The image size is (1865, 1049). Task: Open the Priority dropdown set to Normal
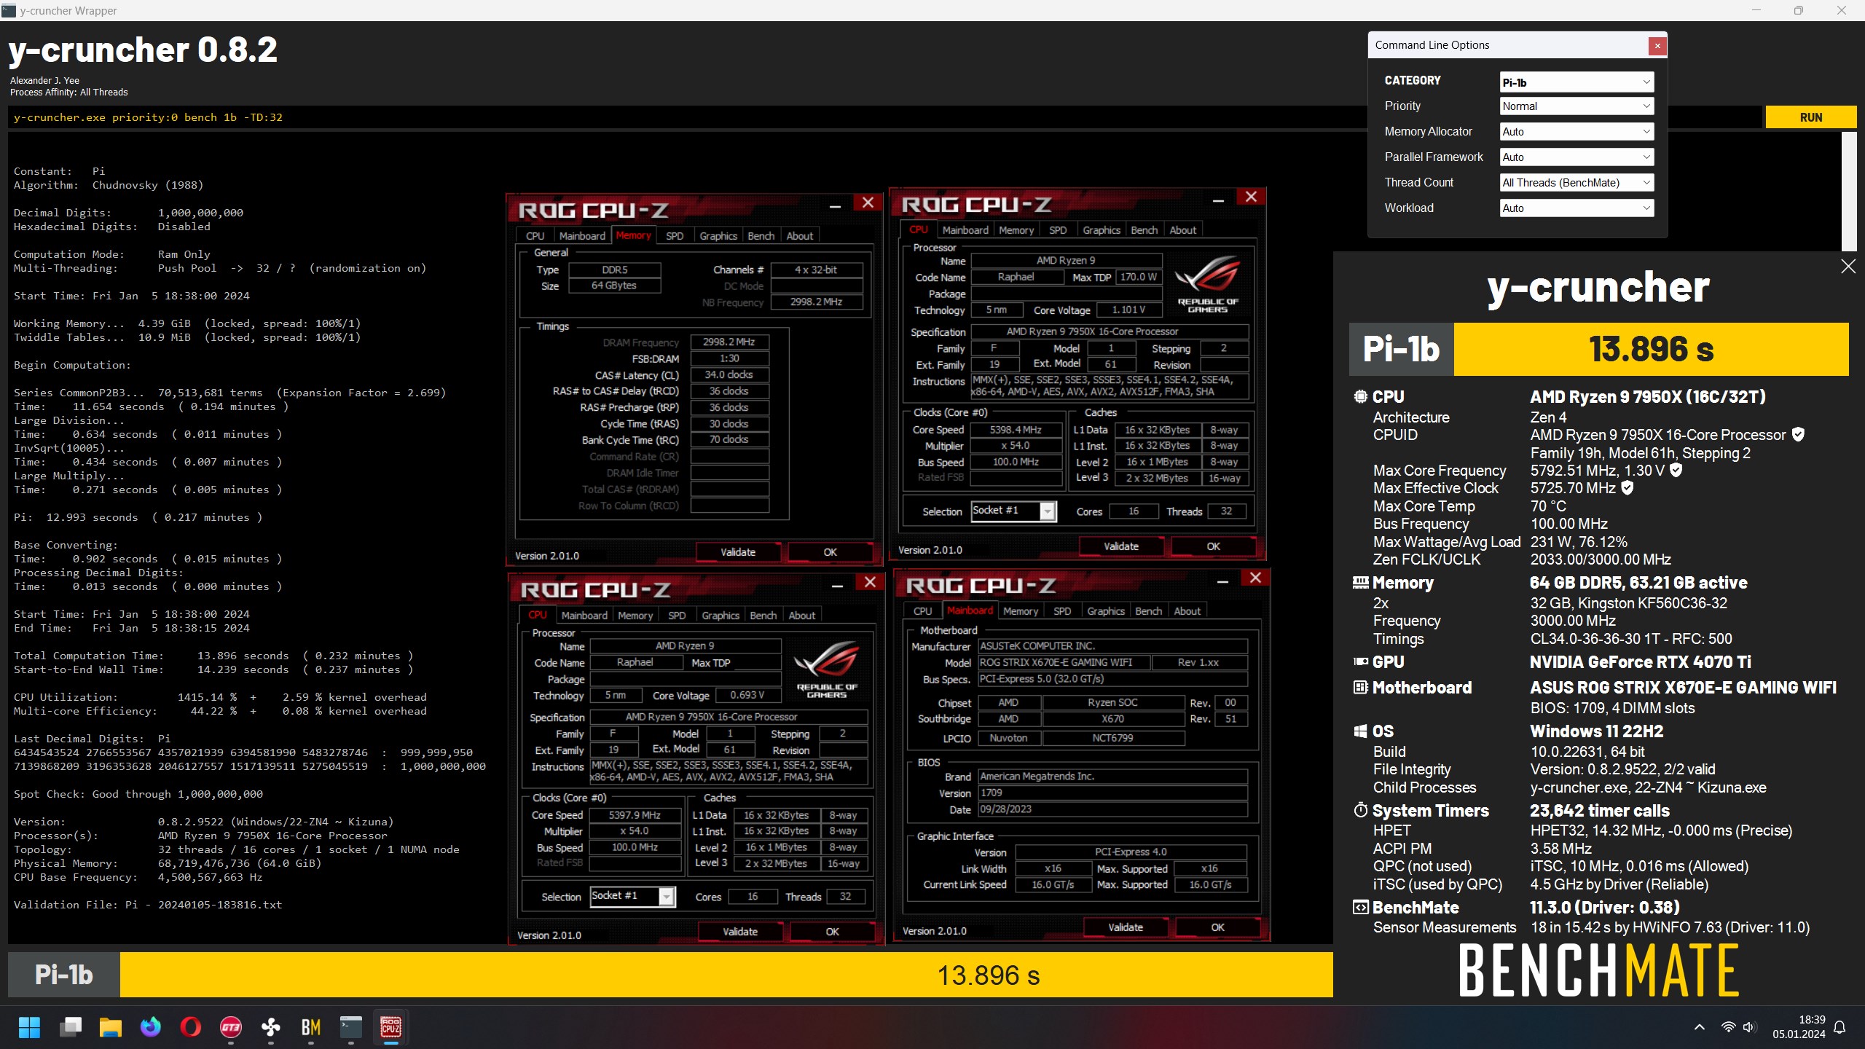tap(1577, 106)
